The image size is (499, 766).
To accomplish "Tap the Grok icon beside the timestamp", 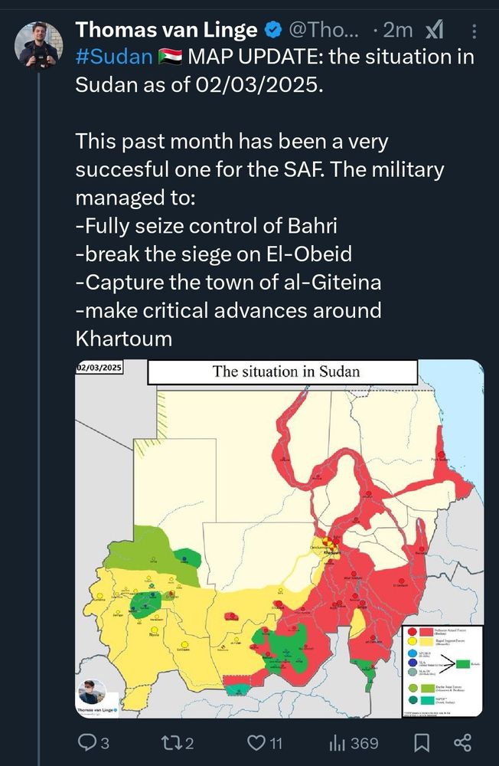I will point(435,31).
